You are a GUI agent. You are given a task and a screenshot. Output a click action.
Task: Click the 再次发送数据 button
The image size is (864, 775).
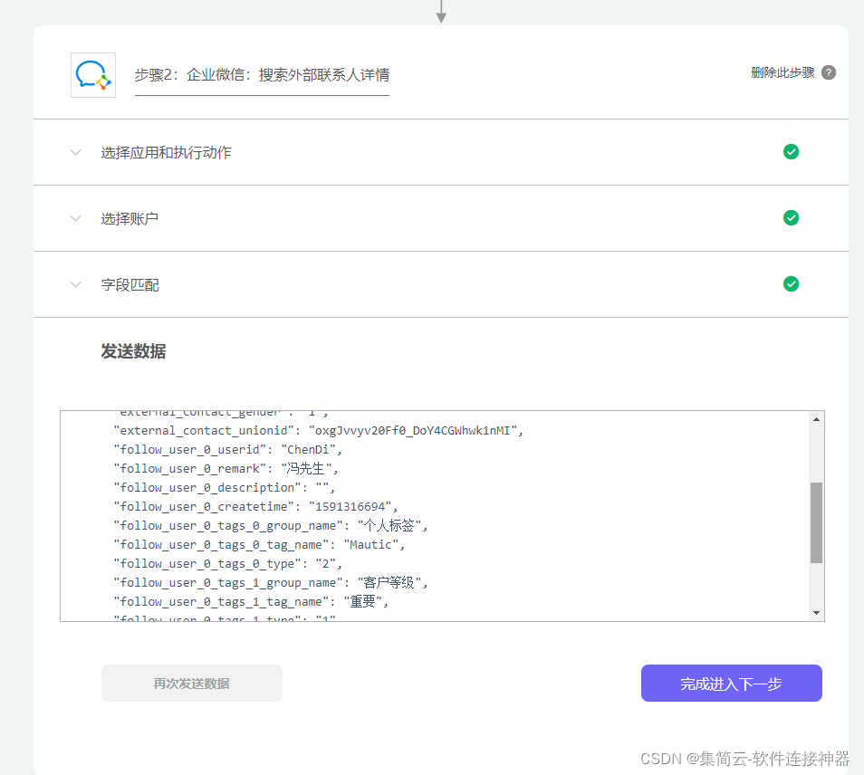click(192, 683)
